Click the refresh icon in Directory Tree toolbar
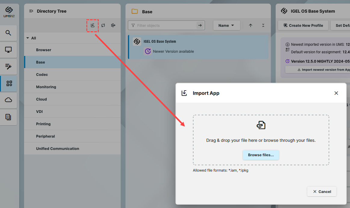 103,25
